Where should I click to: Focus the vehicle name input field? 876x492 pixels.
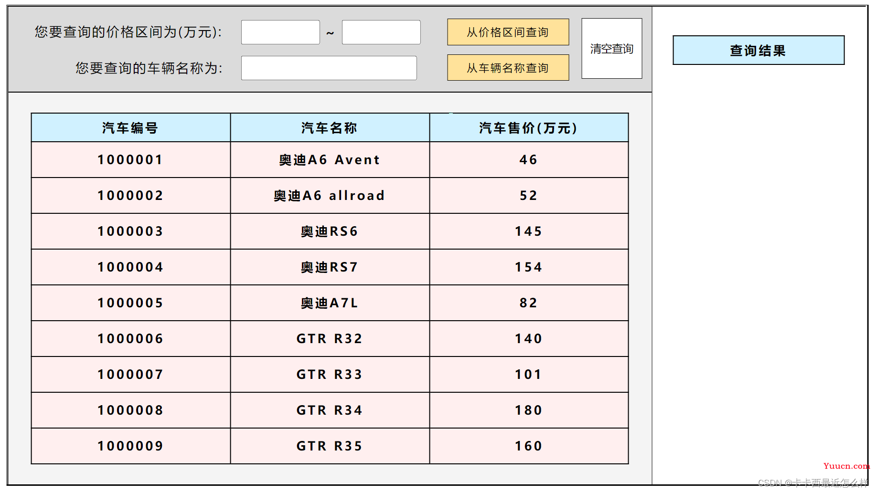[x=329, y=68]
